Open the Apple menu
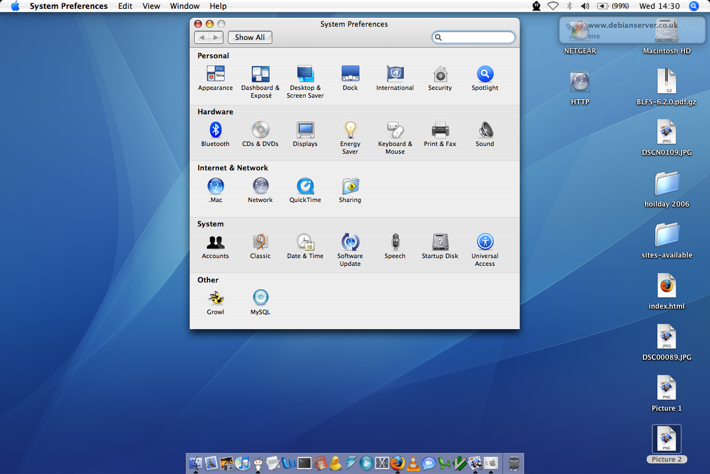This screenshot has width=710, height=474. [15, 6]
